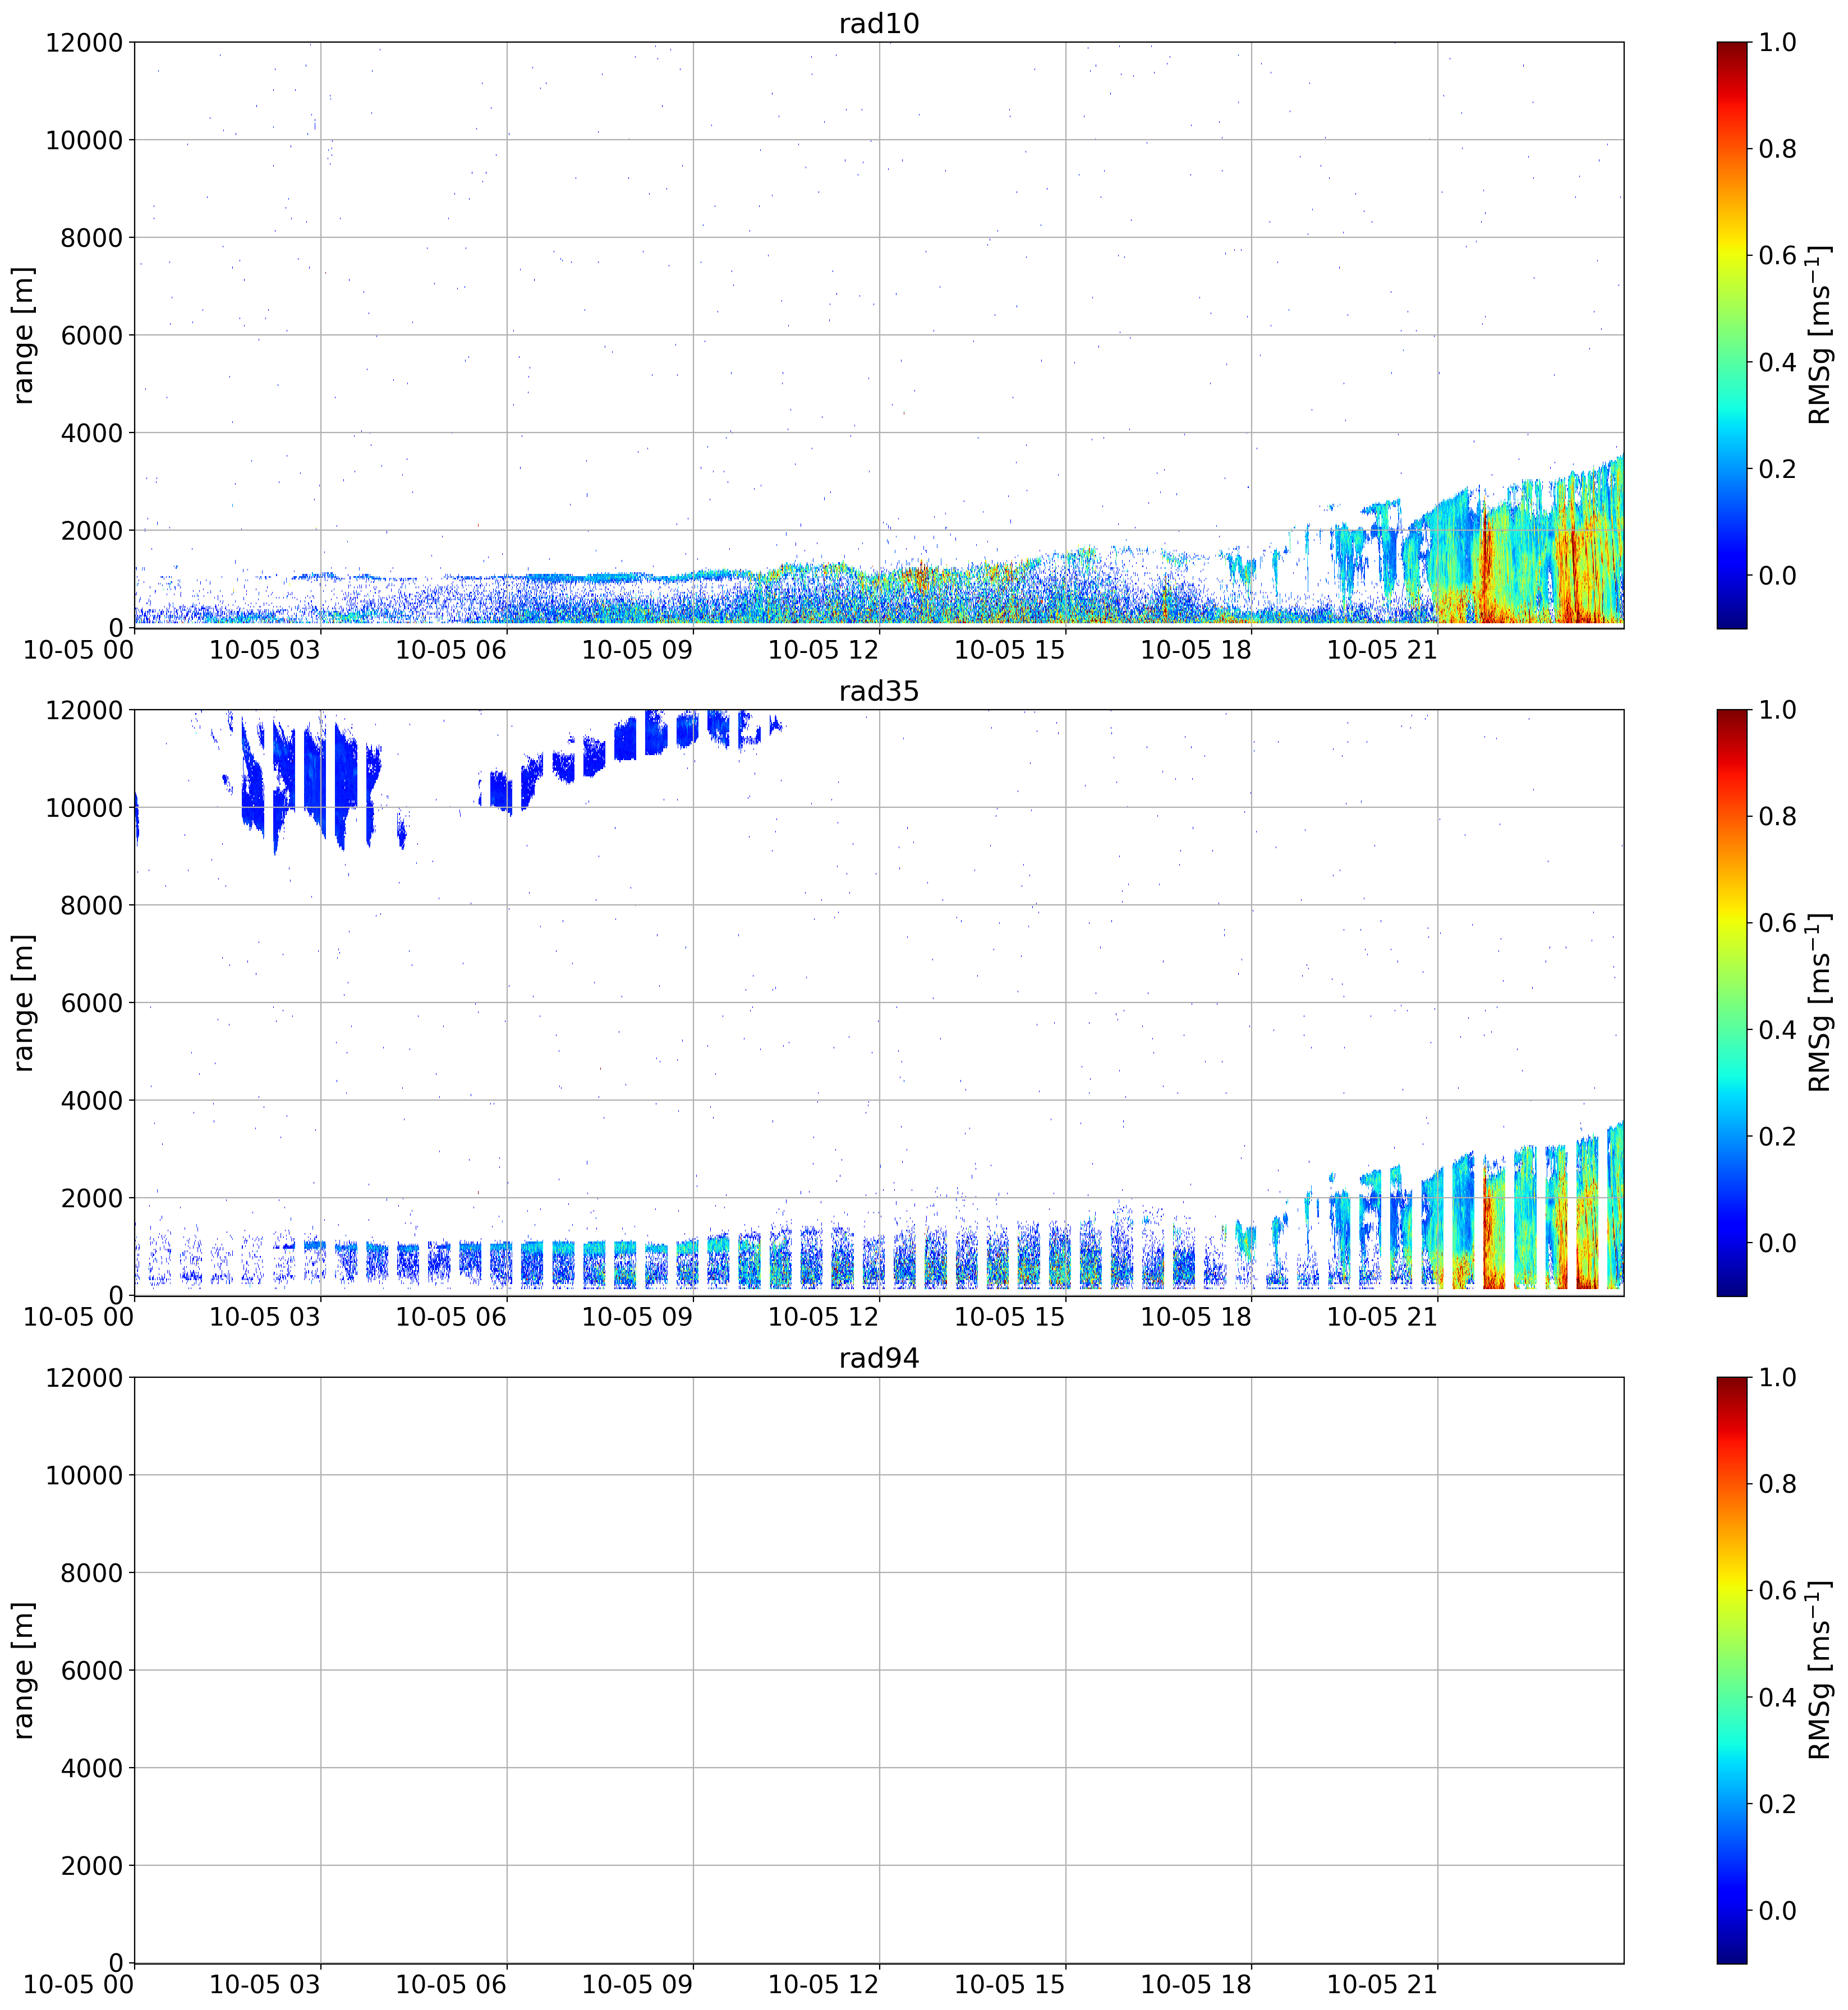Click the '0.0' tick on rad35 colorbar
1848x2010 pixels.
click(x=1778, y=1243)
